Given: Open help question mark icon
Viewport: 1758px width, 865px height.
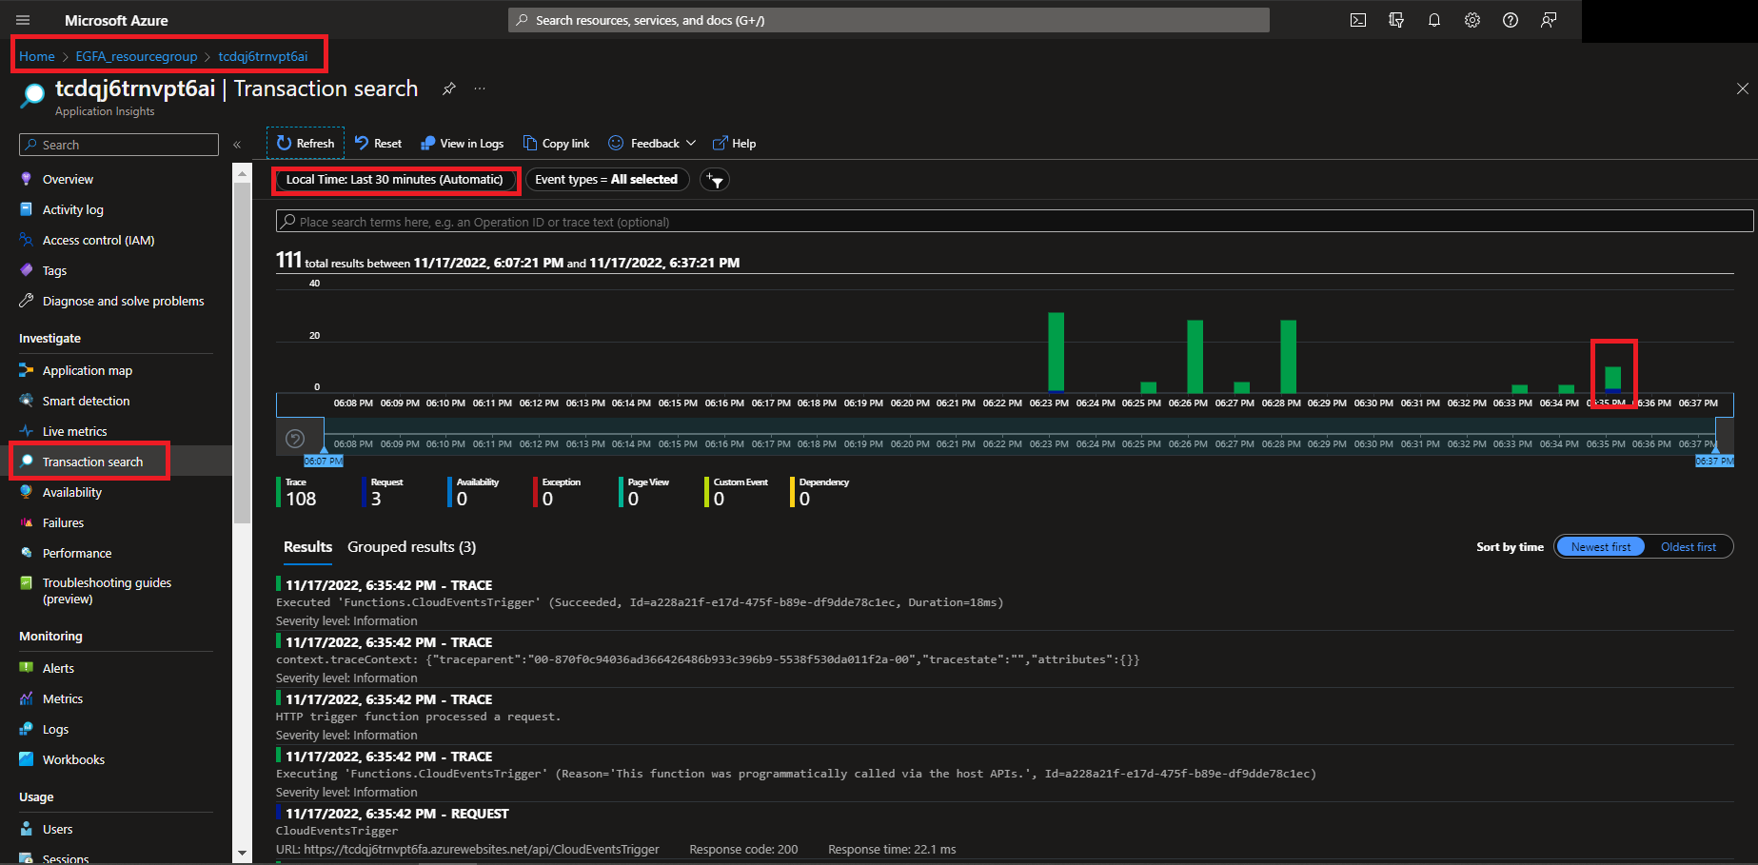Looking at the screenshot, I should [1511, 20].
